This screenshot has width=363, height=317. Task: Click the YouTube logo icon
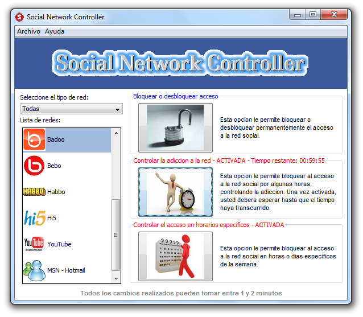click(34, 244)
